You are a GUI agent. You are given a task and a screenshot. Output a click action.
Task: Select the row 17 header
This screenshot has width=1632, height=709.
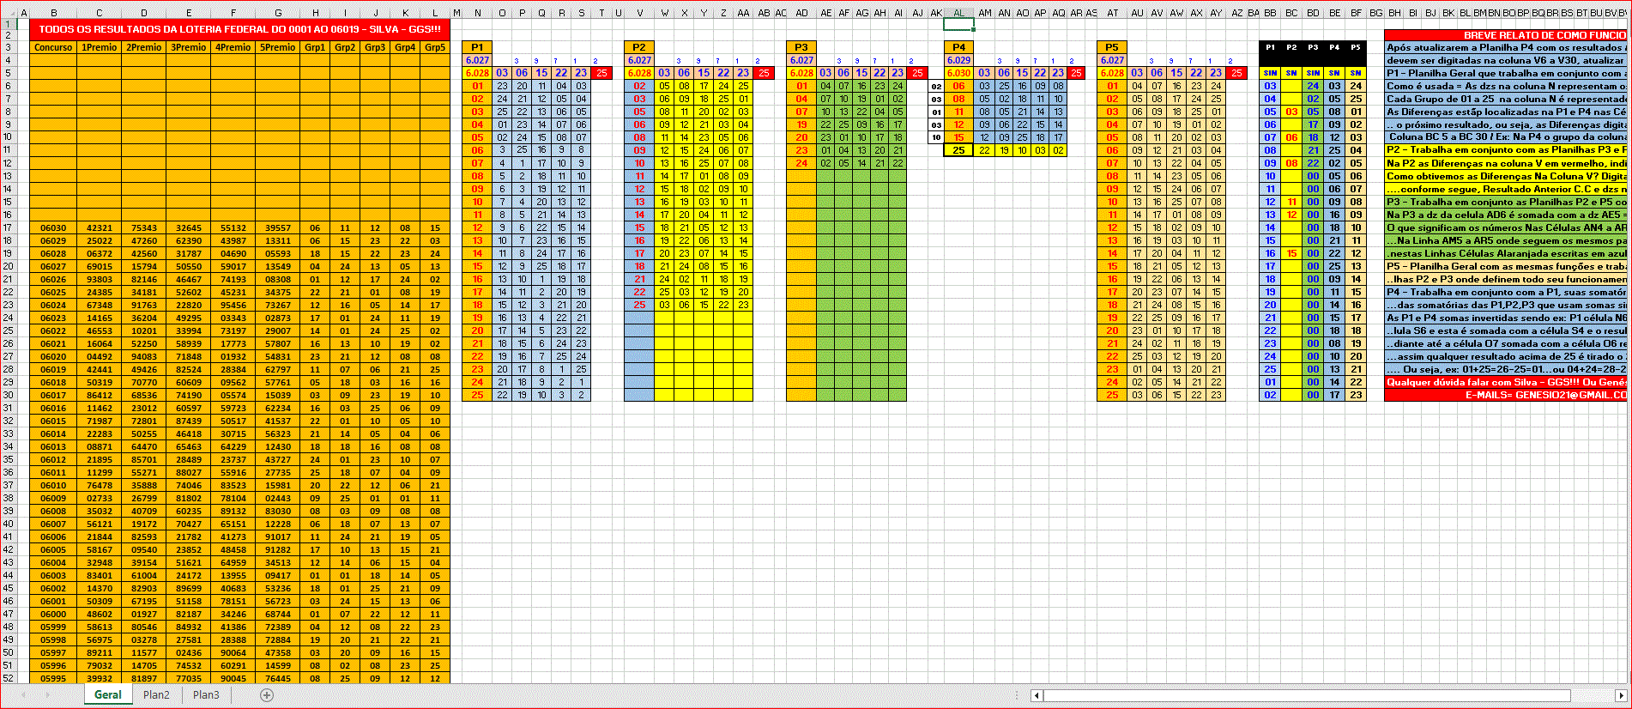tap(8, 228)
